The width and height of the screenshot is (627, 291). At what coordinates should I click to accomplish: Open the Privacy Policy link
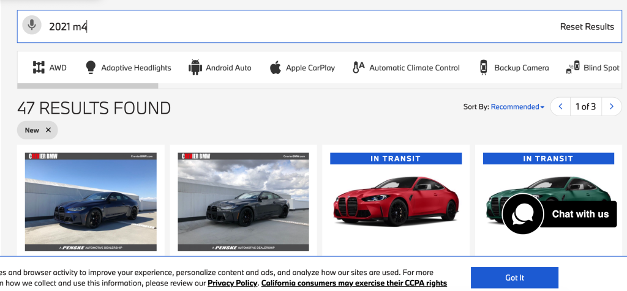tap(232, 284)
